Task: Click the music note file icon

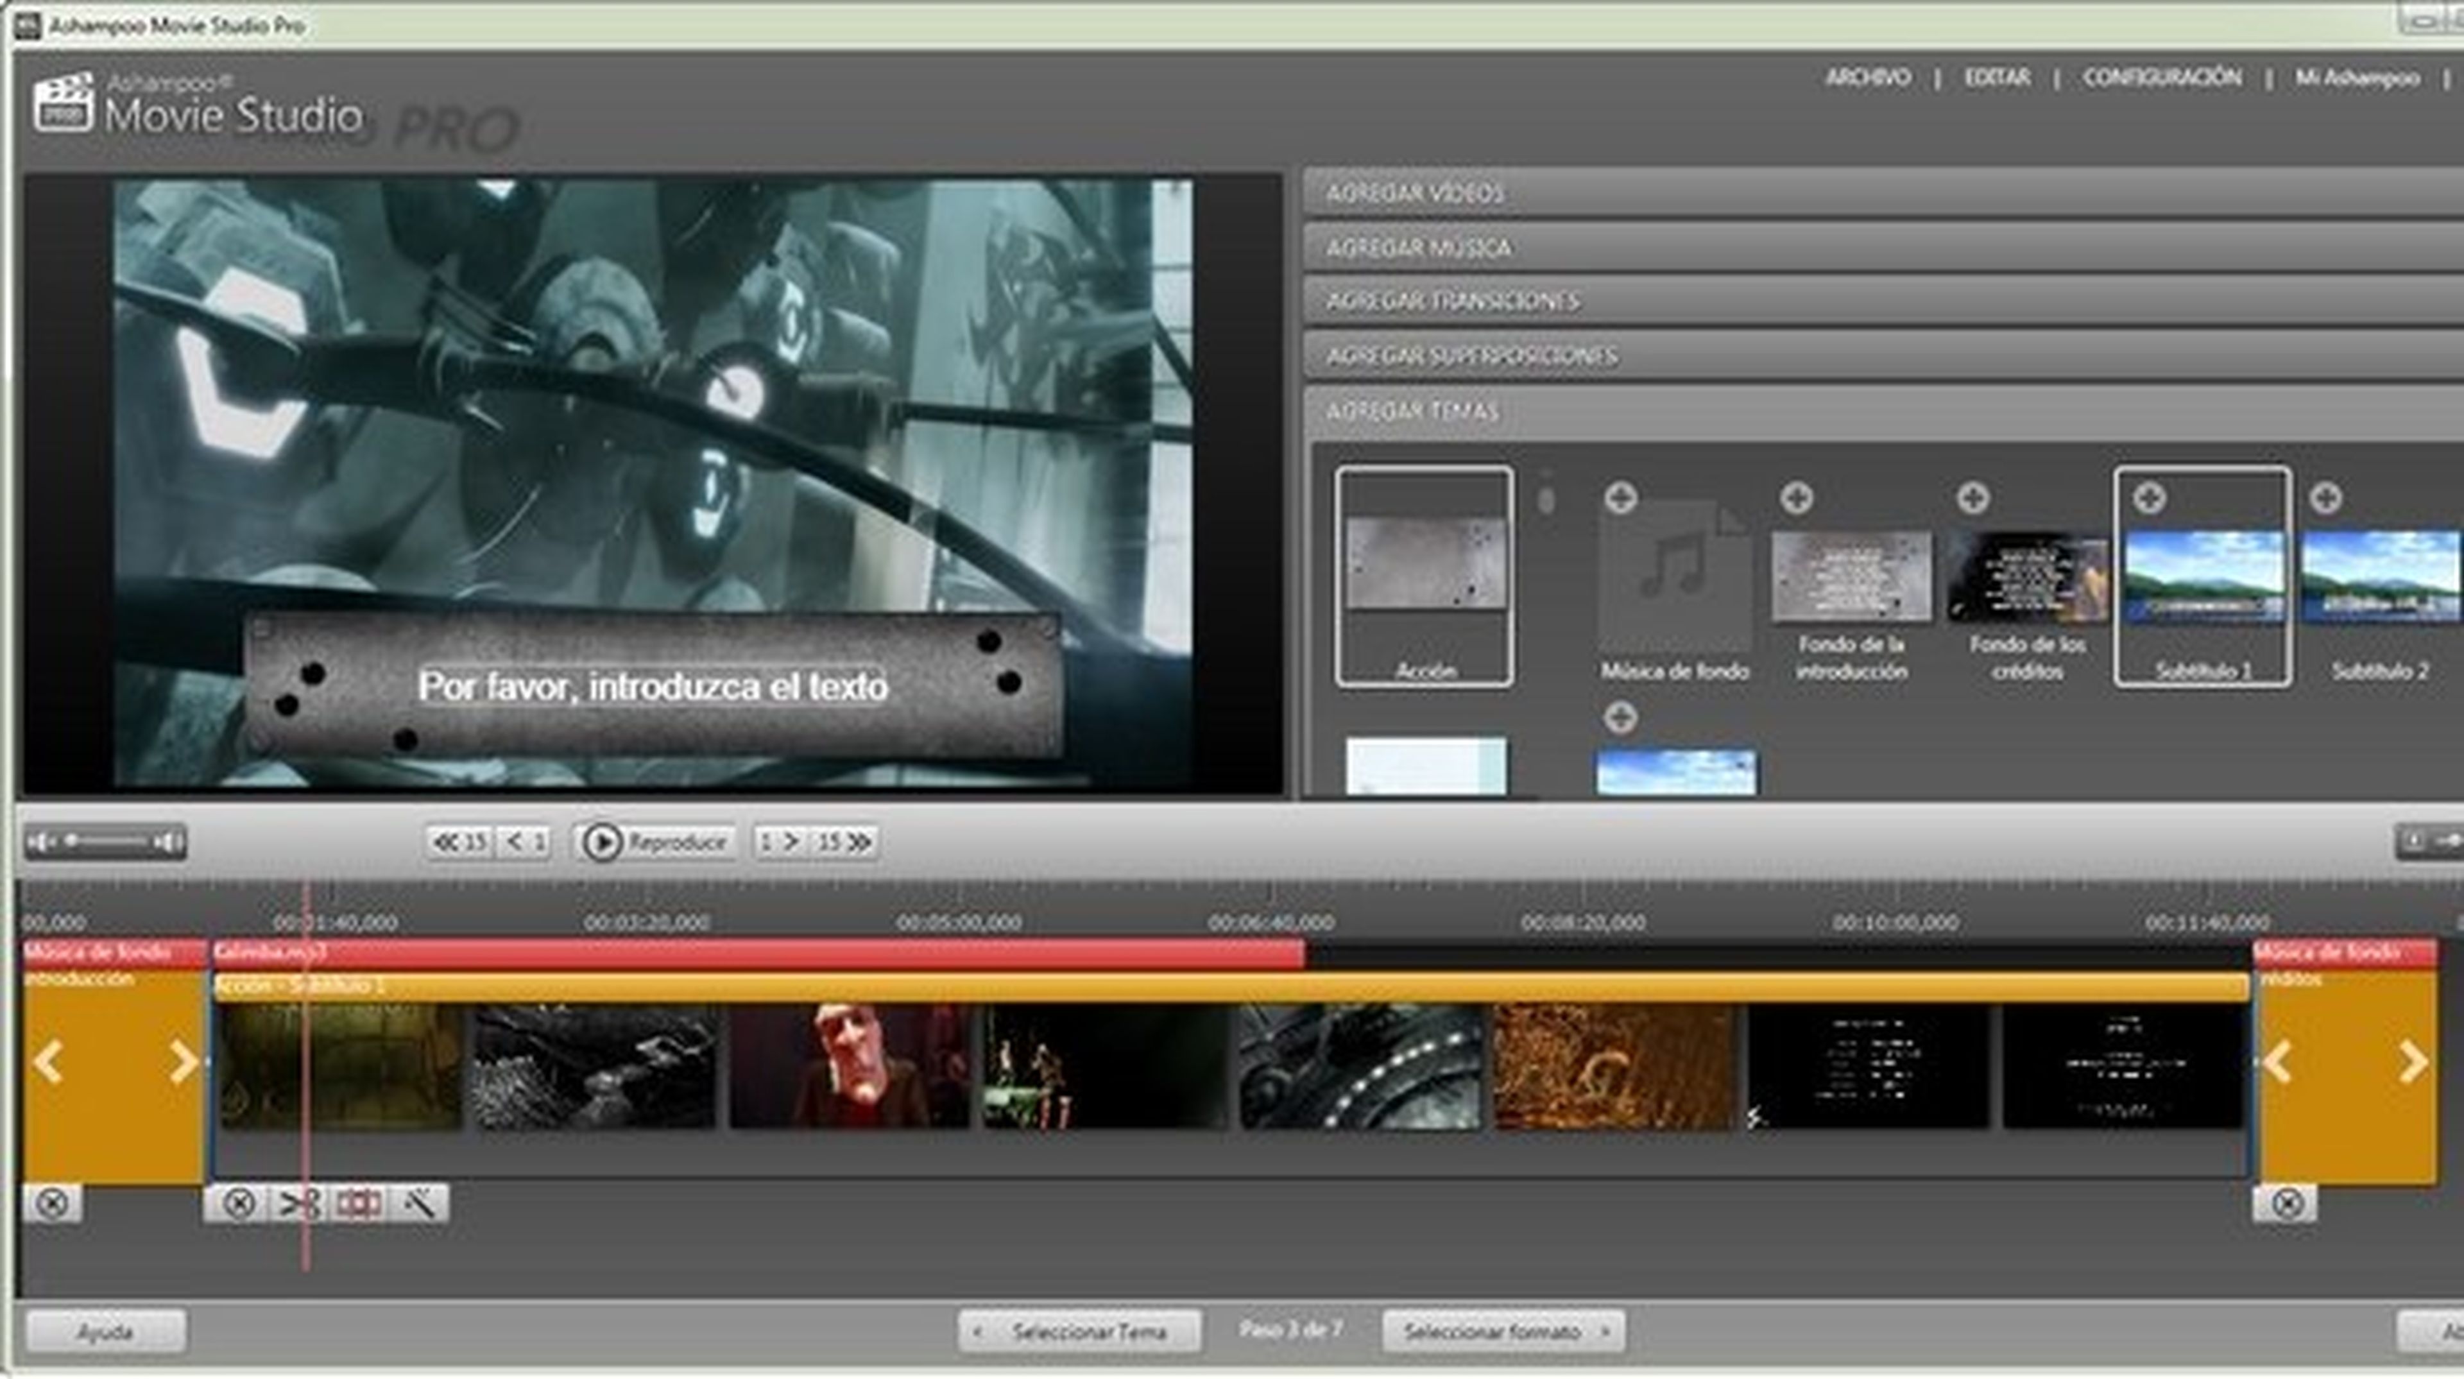Action: (x=1675, y=576)
